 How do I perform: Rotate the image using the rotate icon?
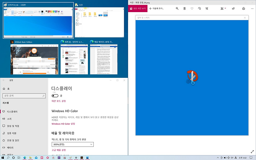(x=199, y=8)
